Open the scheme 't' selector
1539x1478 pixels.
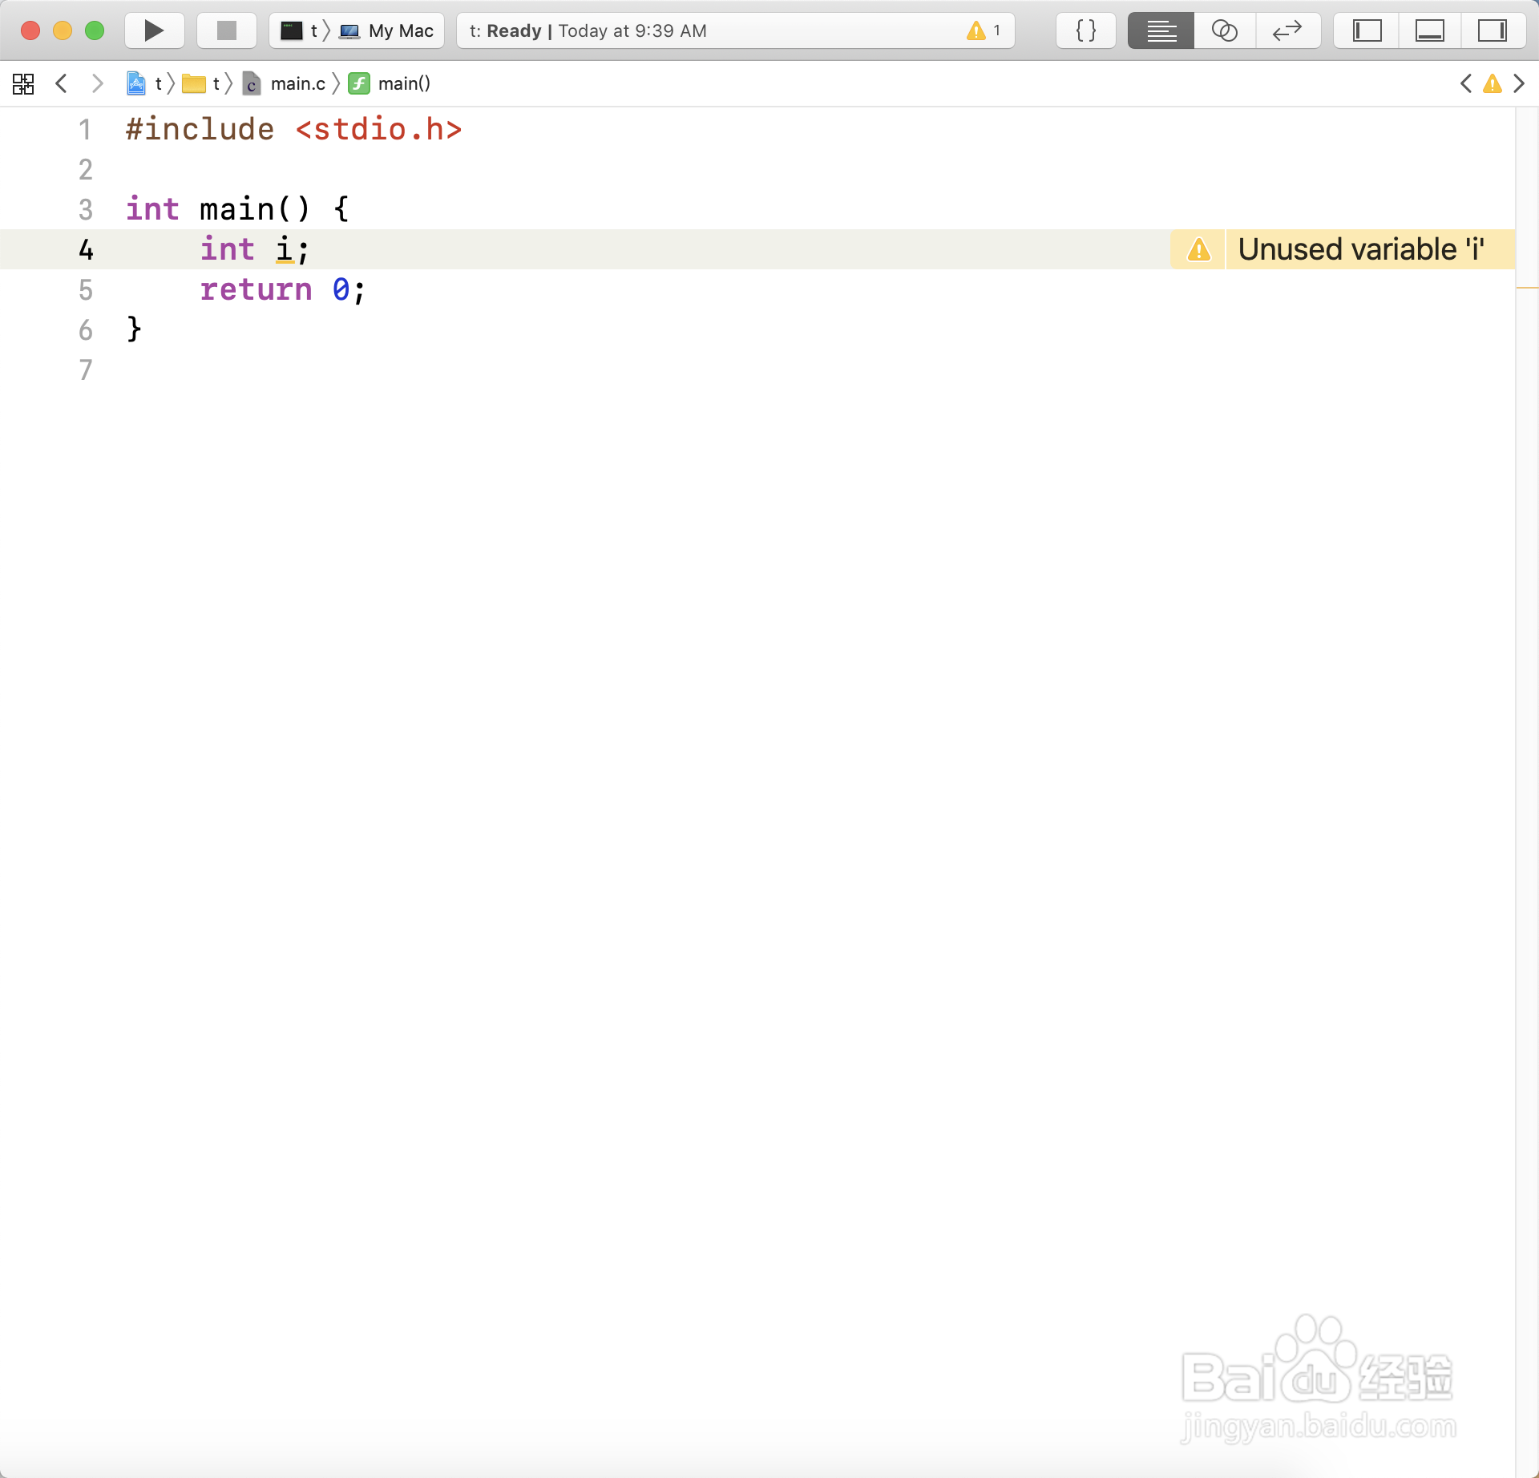tap(301, 30)
